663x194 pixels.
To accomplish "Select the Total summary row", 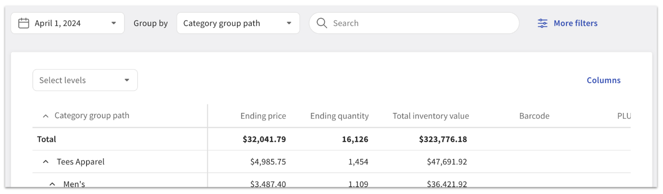I will point(47,139).
